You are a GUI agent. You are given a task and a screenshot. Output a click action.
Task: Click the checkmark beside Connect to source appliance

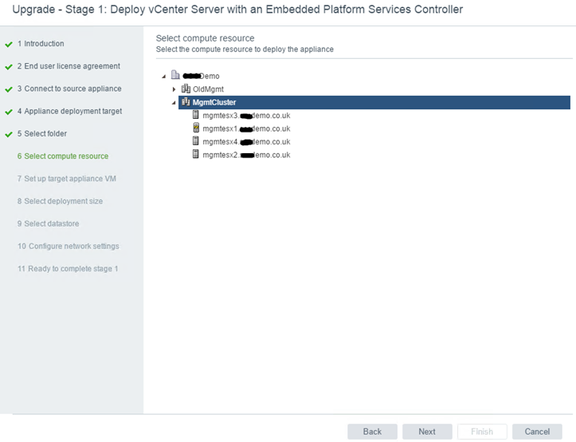pyautogui.click(x=9, y=89)
